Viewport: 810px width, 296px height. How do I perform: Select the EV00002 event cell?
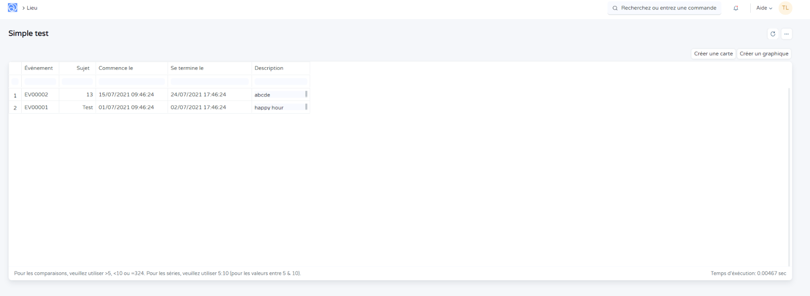coord(36,94)
